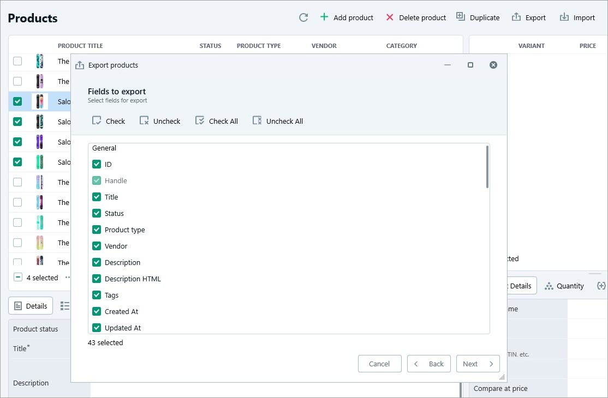
Task: Click the '43 selected' count text
Action: click(x=105, y=342)
